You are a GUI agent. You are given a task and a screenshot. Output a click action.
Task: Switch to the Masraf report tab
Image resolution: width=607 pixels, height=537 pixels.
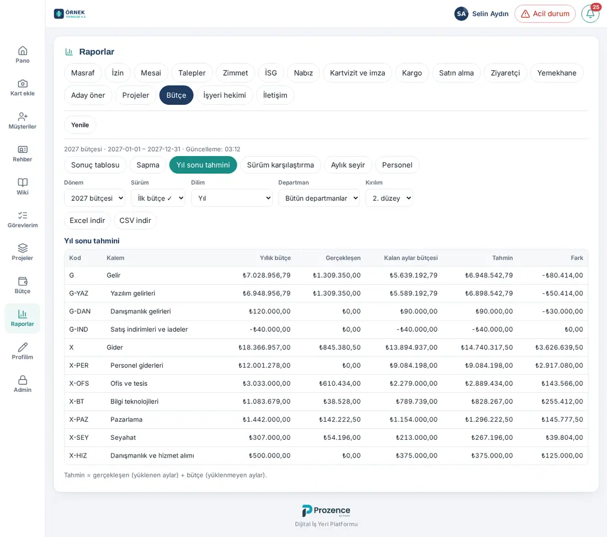pyautogui.click(x=83, y=73)
